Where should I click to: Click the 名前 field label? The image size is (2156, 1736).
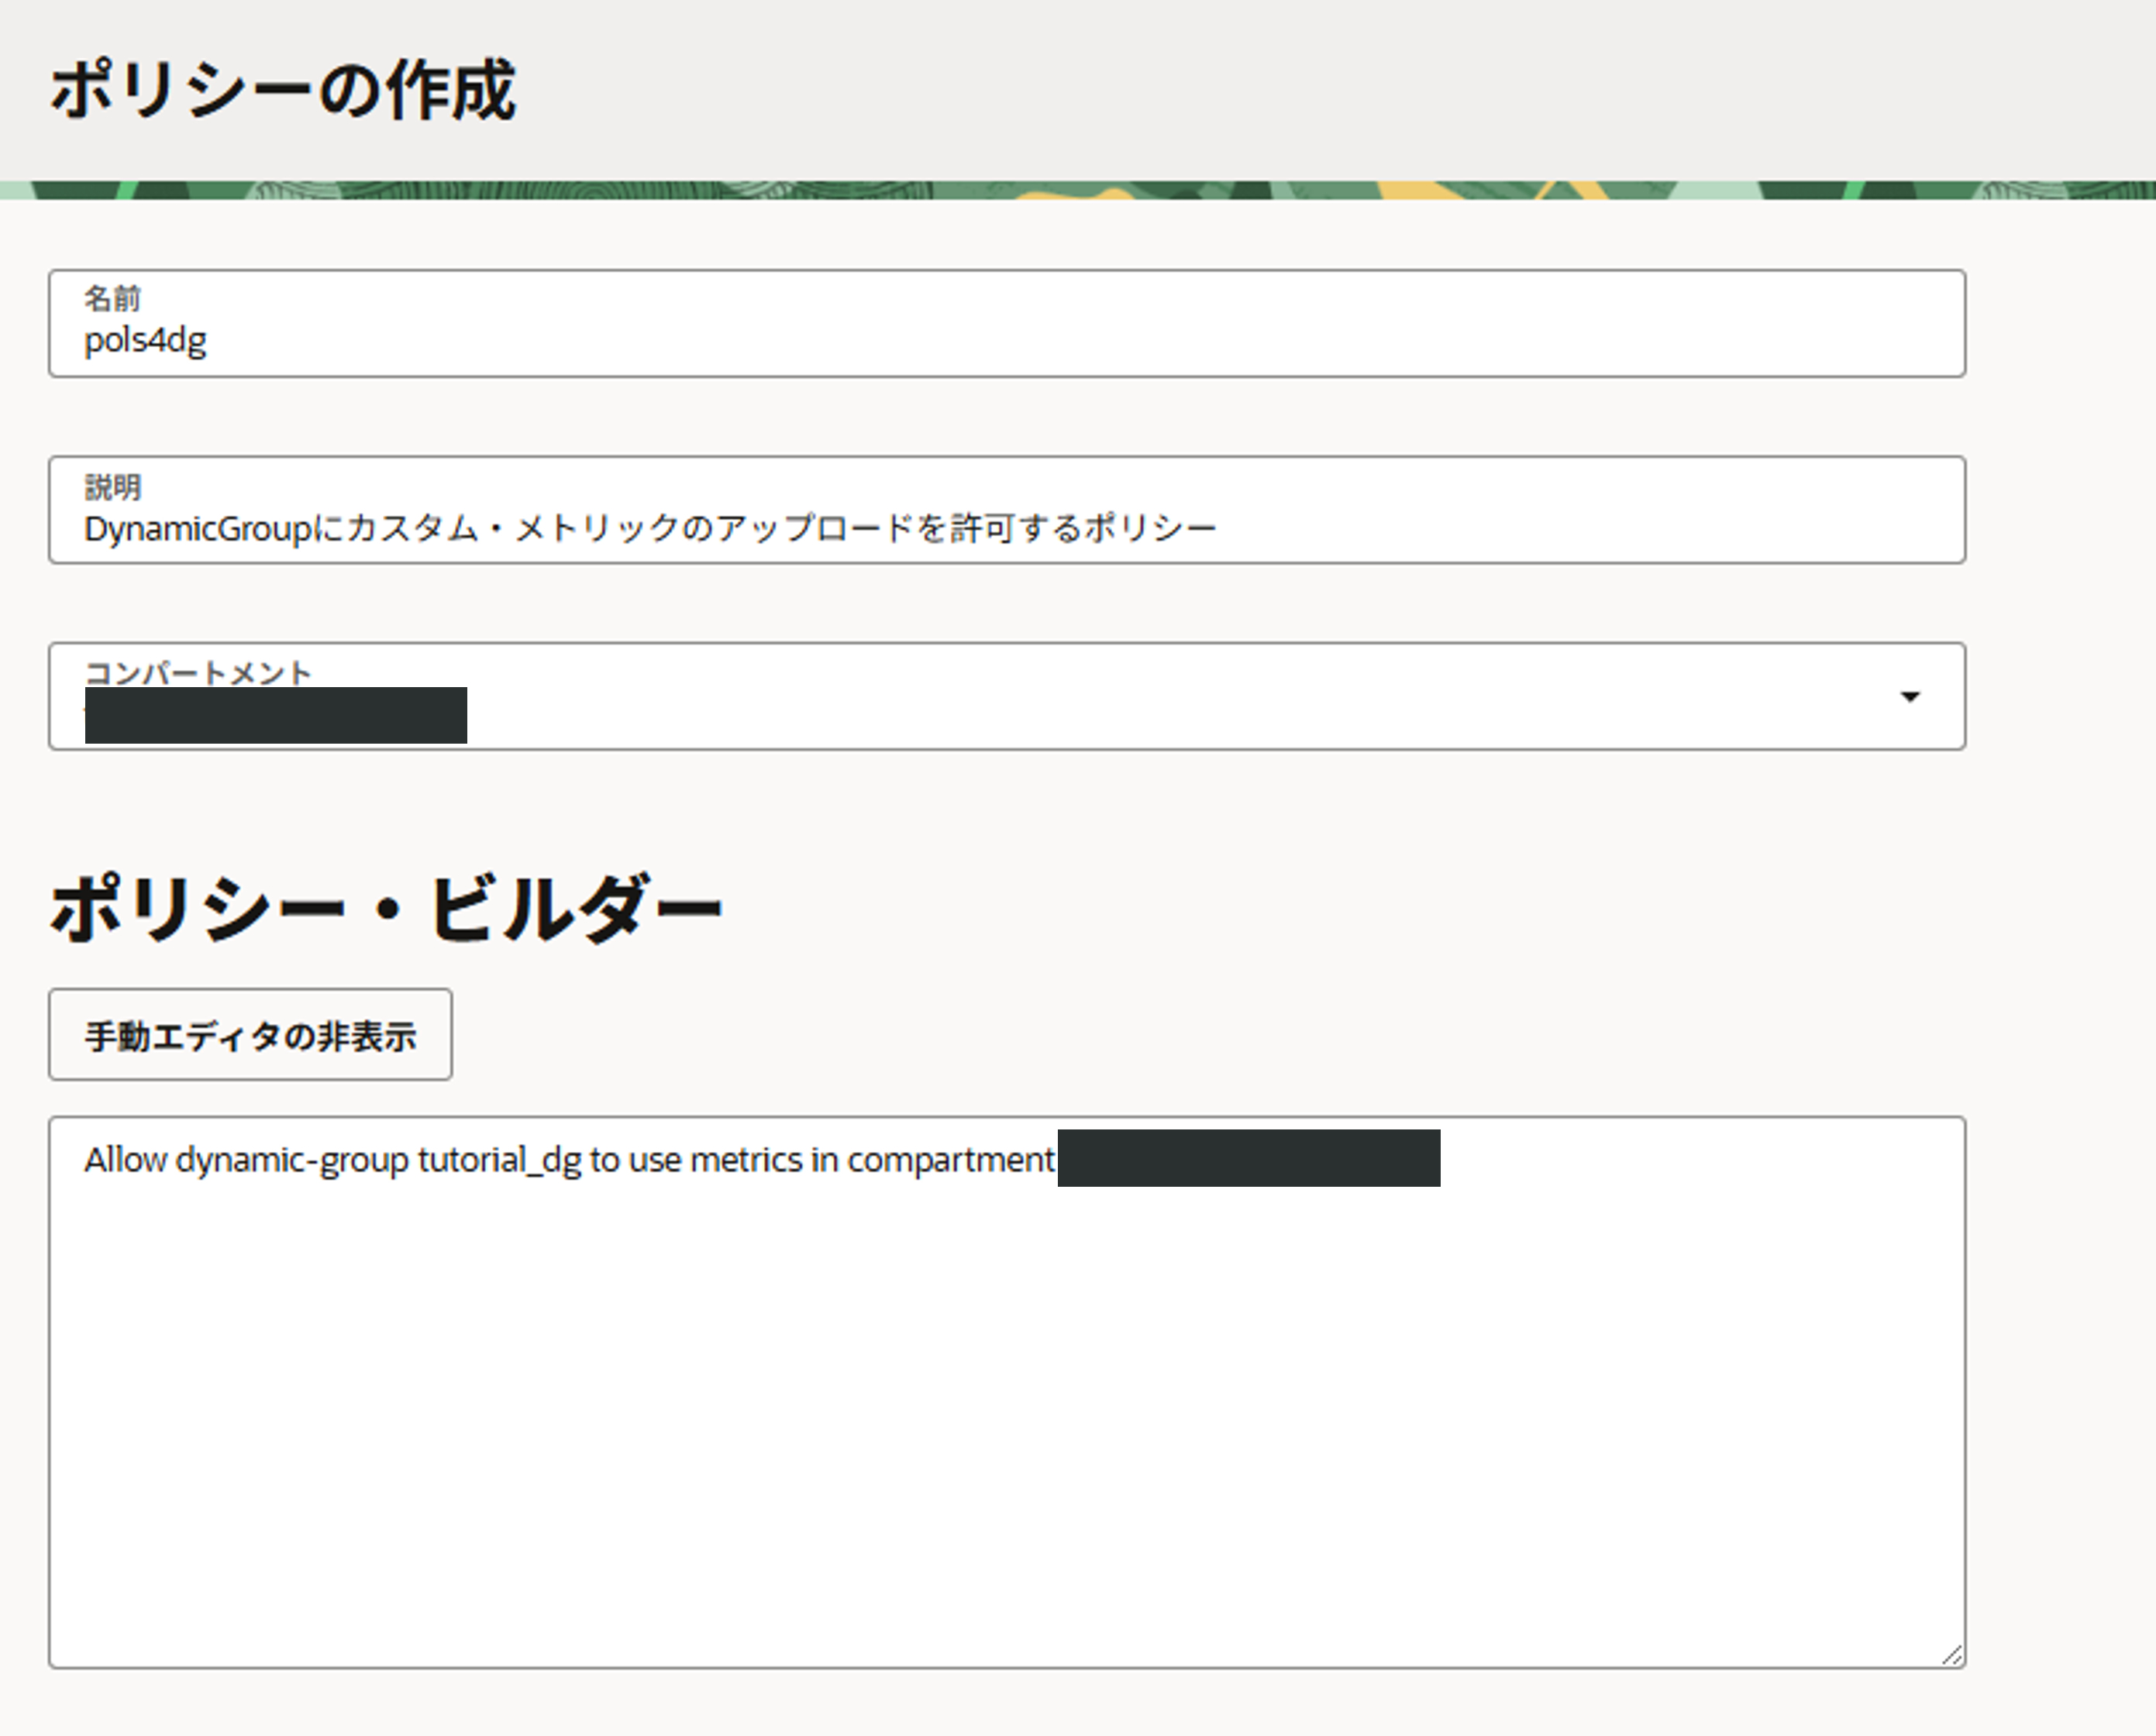tap(112, 298)
